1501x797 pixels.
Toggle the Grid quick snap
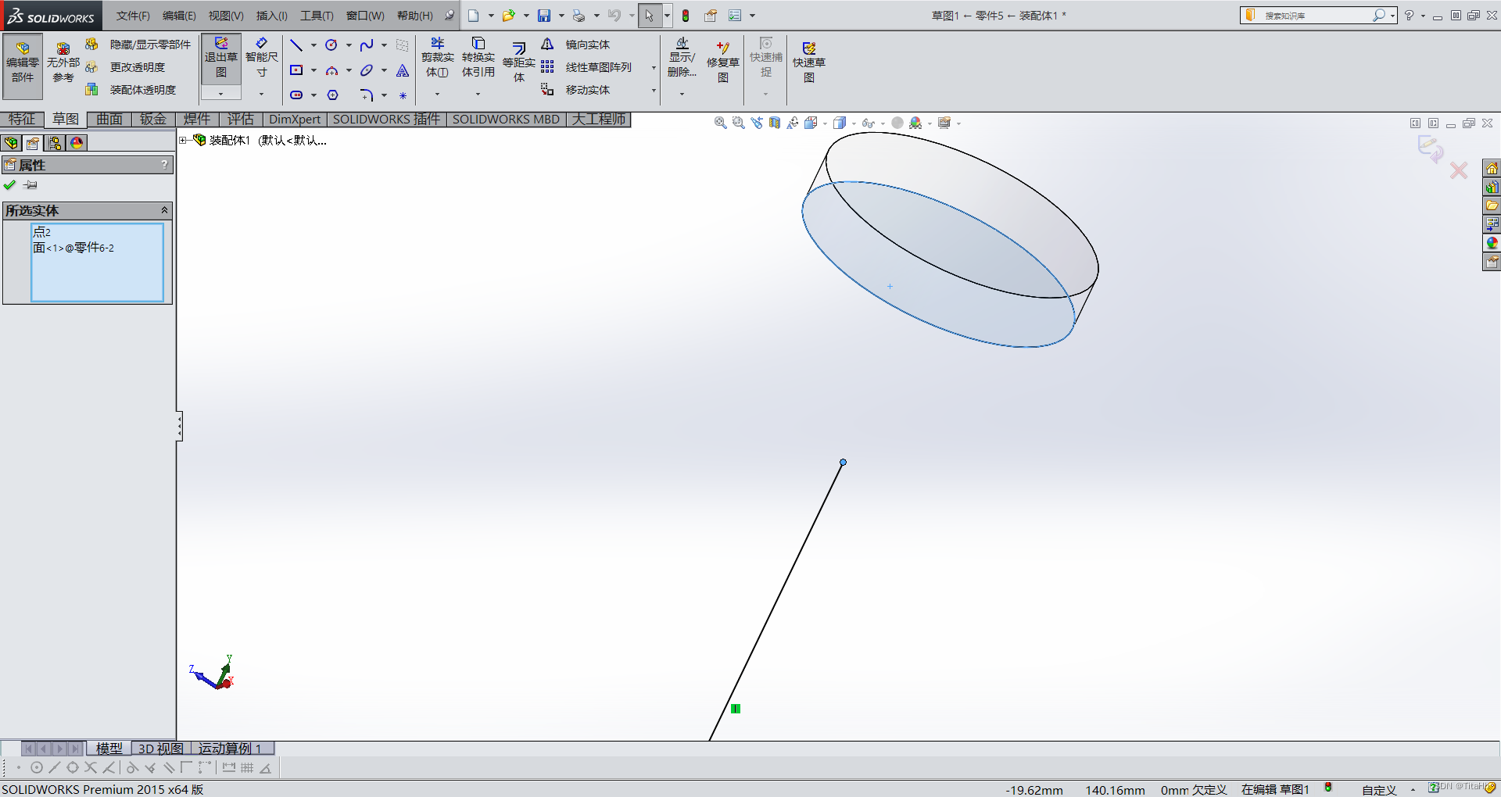247,768
